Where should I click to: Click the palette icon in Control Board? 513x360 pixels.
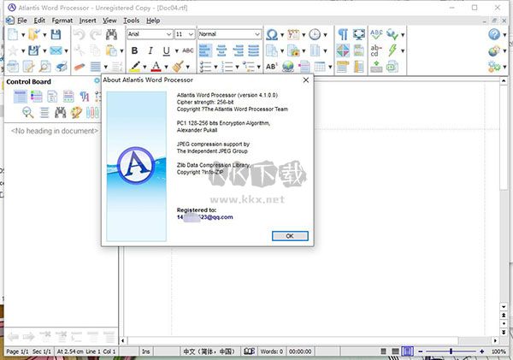76,112
